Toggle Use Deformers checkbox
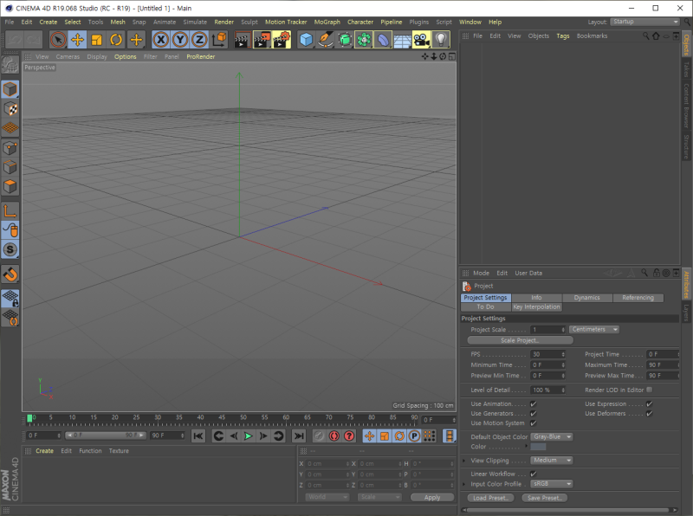Screen dimensions: 693x516 click(649, 414)
